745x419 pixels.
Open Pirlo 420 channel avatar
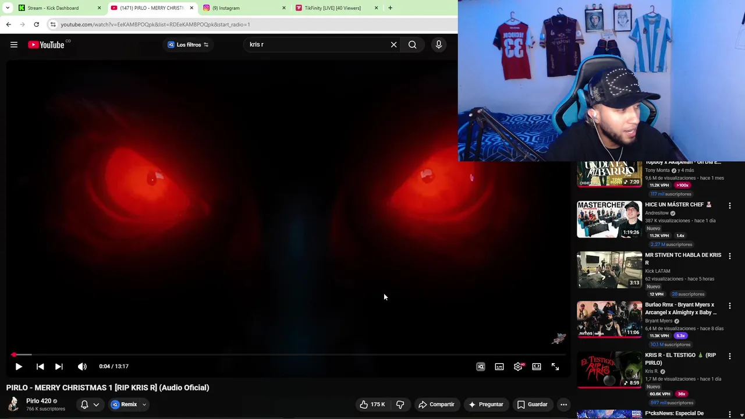click(14, 404)
